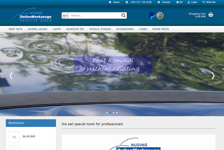Open the 26,18 EUR bestseller thumbnail
Image resolution: width=224 pixels, height=150 pixels.
tap(14, 137)
